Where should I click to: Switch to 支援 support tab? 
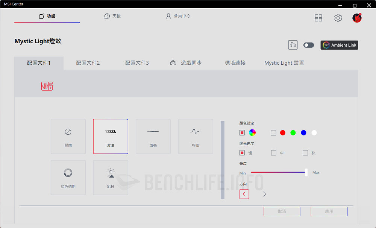pos(112,16)
